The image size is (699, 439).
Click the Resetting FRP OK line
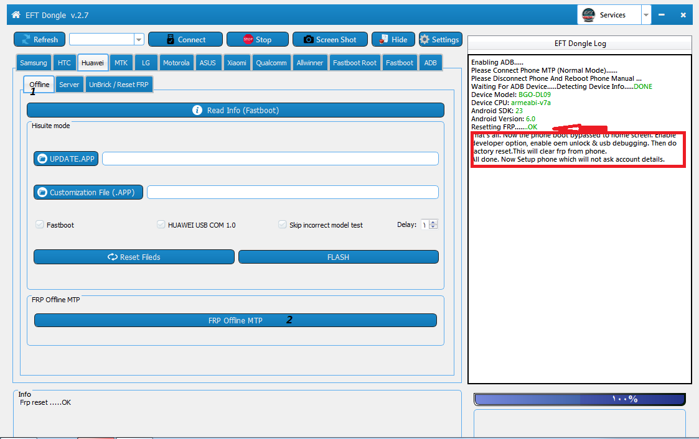point(504,127)
